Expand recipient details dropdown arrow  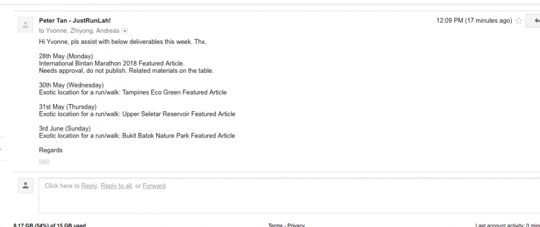[125, 31]
